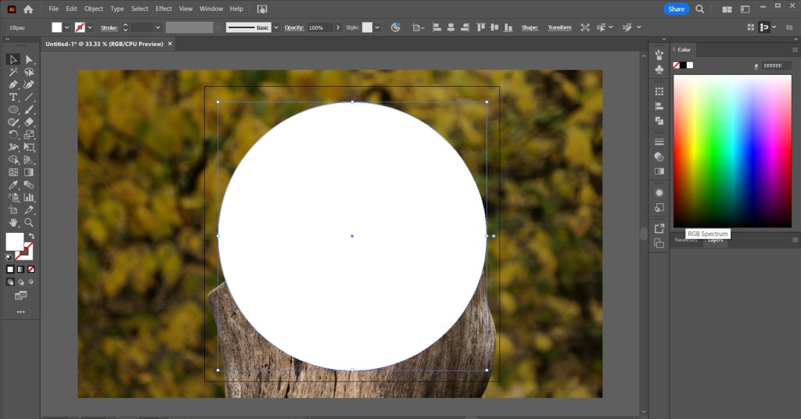Screen dimensions: 801x419
Task: Select the Type tool
Action: pyautogui.click(x=13, y=97)
